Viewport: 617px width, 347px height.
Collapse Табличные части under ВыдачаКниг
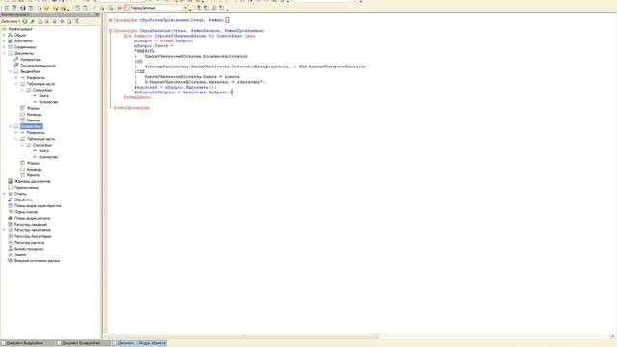pyautogui.click(x=16, y=84)
